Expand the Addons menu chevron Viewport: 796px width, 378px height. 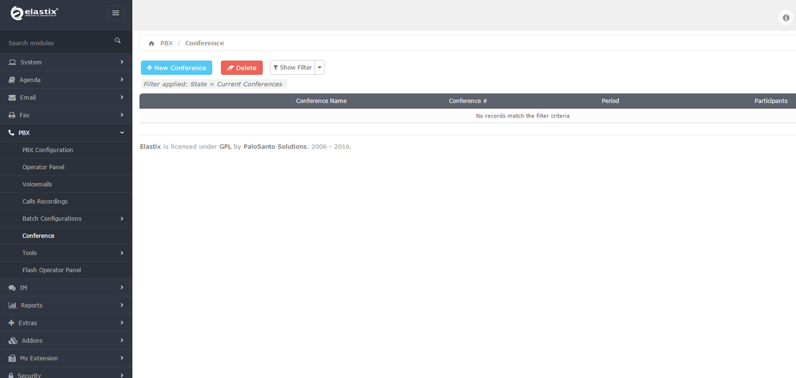tap(122, 340)
